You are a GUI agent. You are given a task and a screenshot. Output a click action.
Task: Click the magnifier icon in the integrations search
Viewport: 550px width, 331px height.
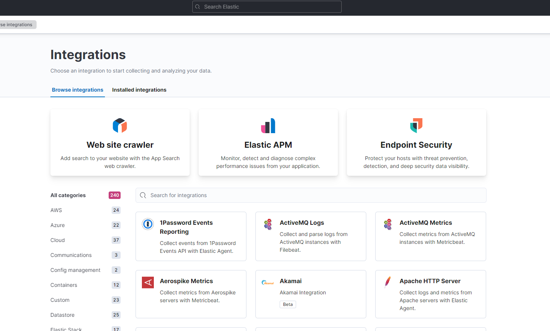click(x=143, y=195)
